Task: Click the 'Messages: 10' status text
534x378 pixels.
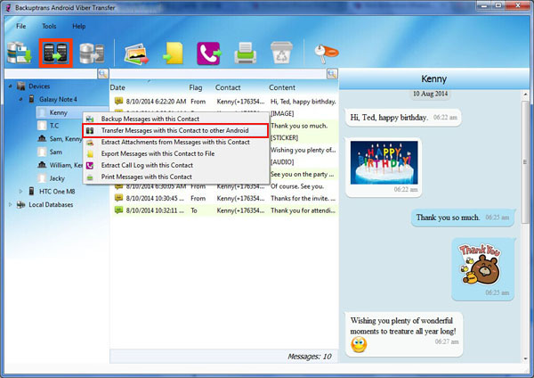Action: click(x=309, y=357)
